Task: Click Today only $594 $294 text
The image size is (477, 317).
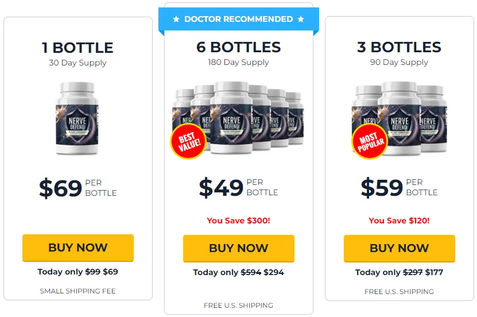Action: pos(239,272)
